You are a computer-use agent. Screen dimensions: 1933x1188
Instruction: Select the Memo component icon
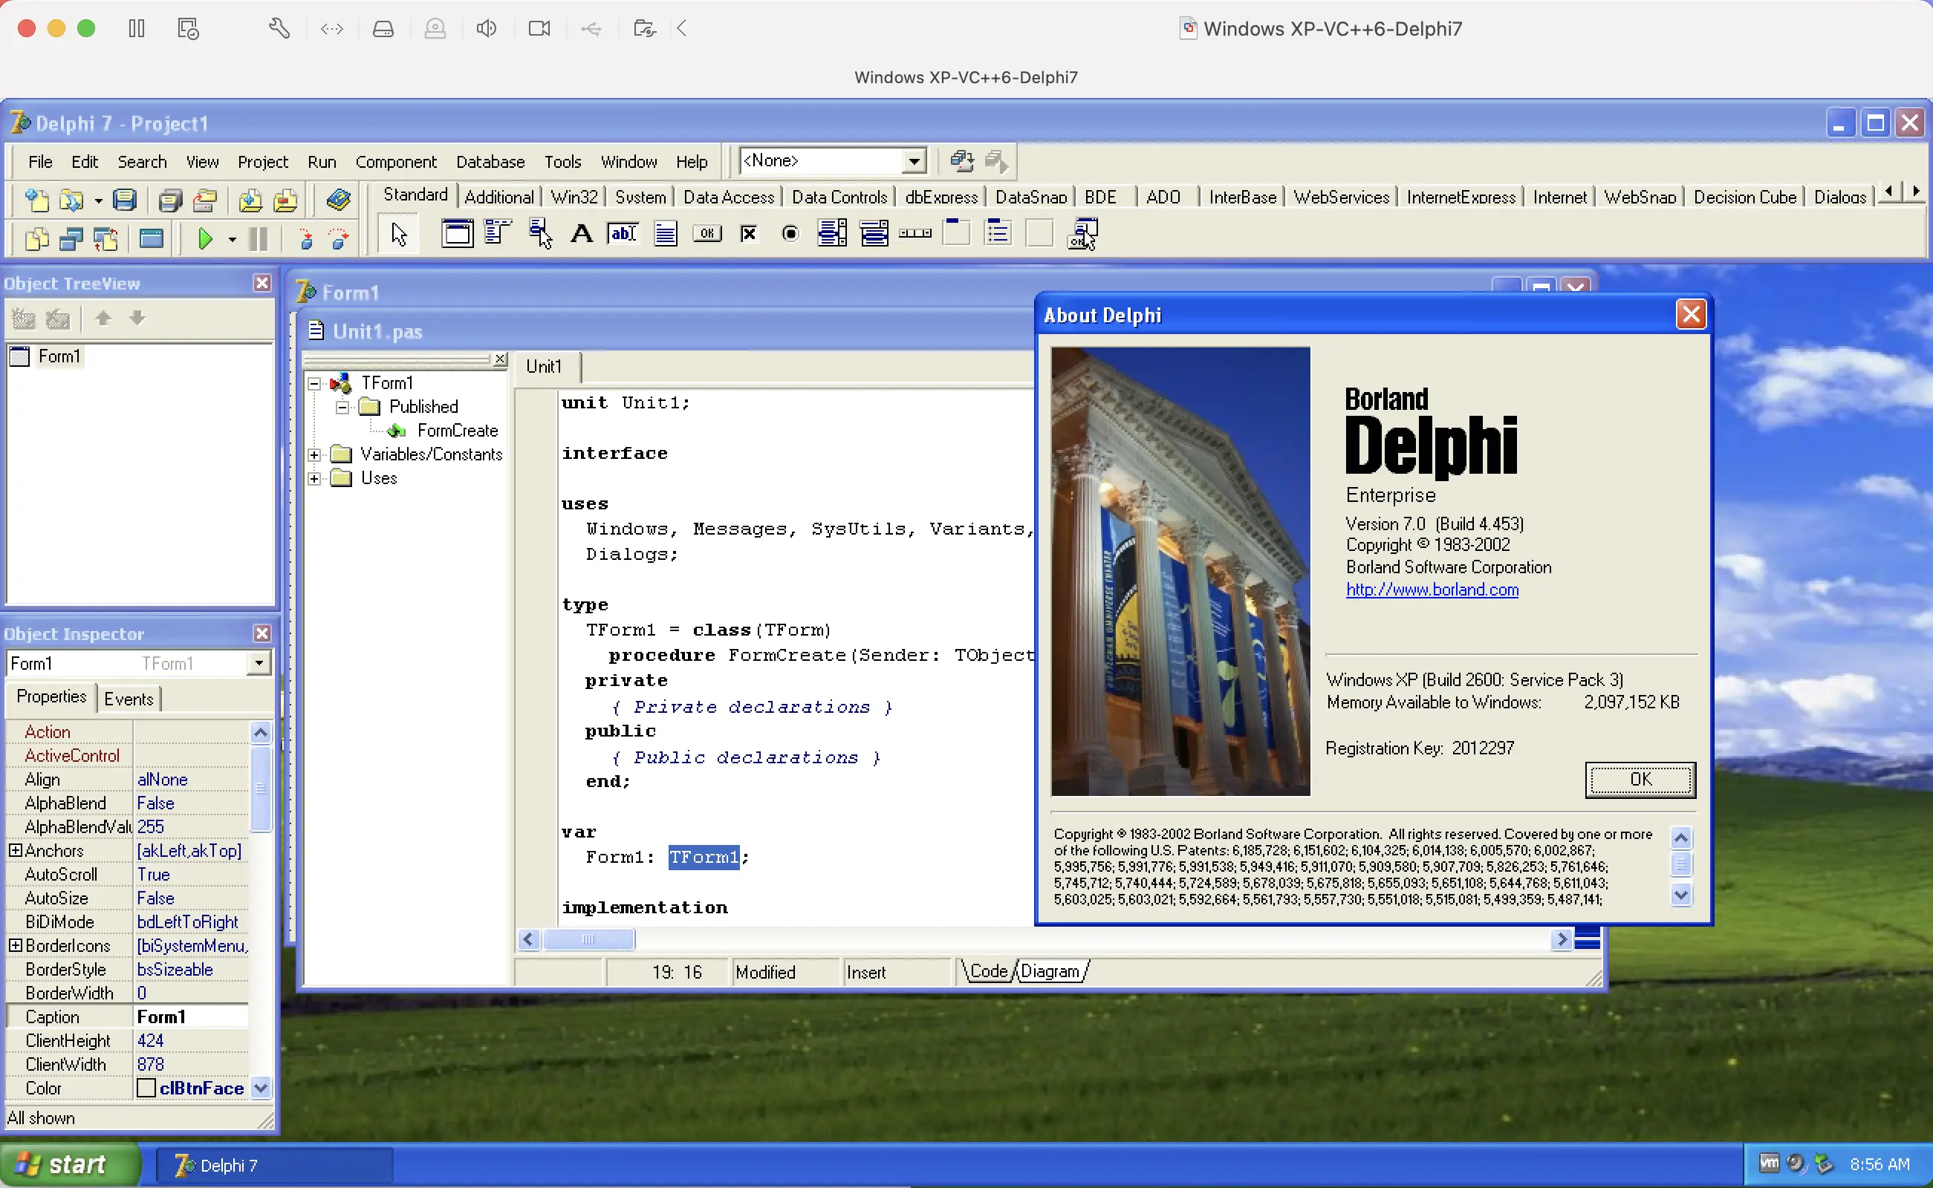click(666, 233)
